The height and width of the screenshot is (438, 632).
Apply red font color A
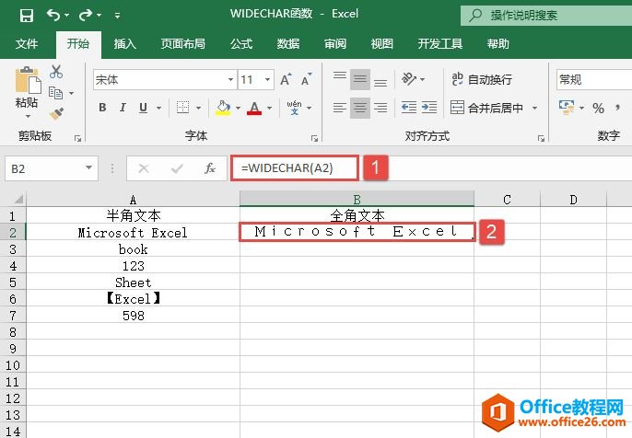(254, 108)
